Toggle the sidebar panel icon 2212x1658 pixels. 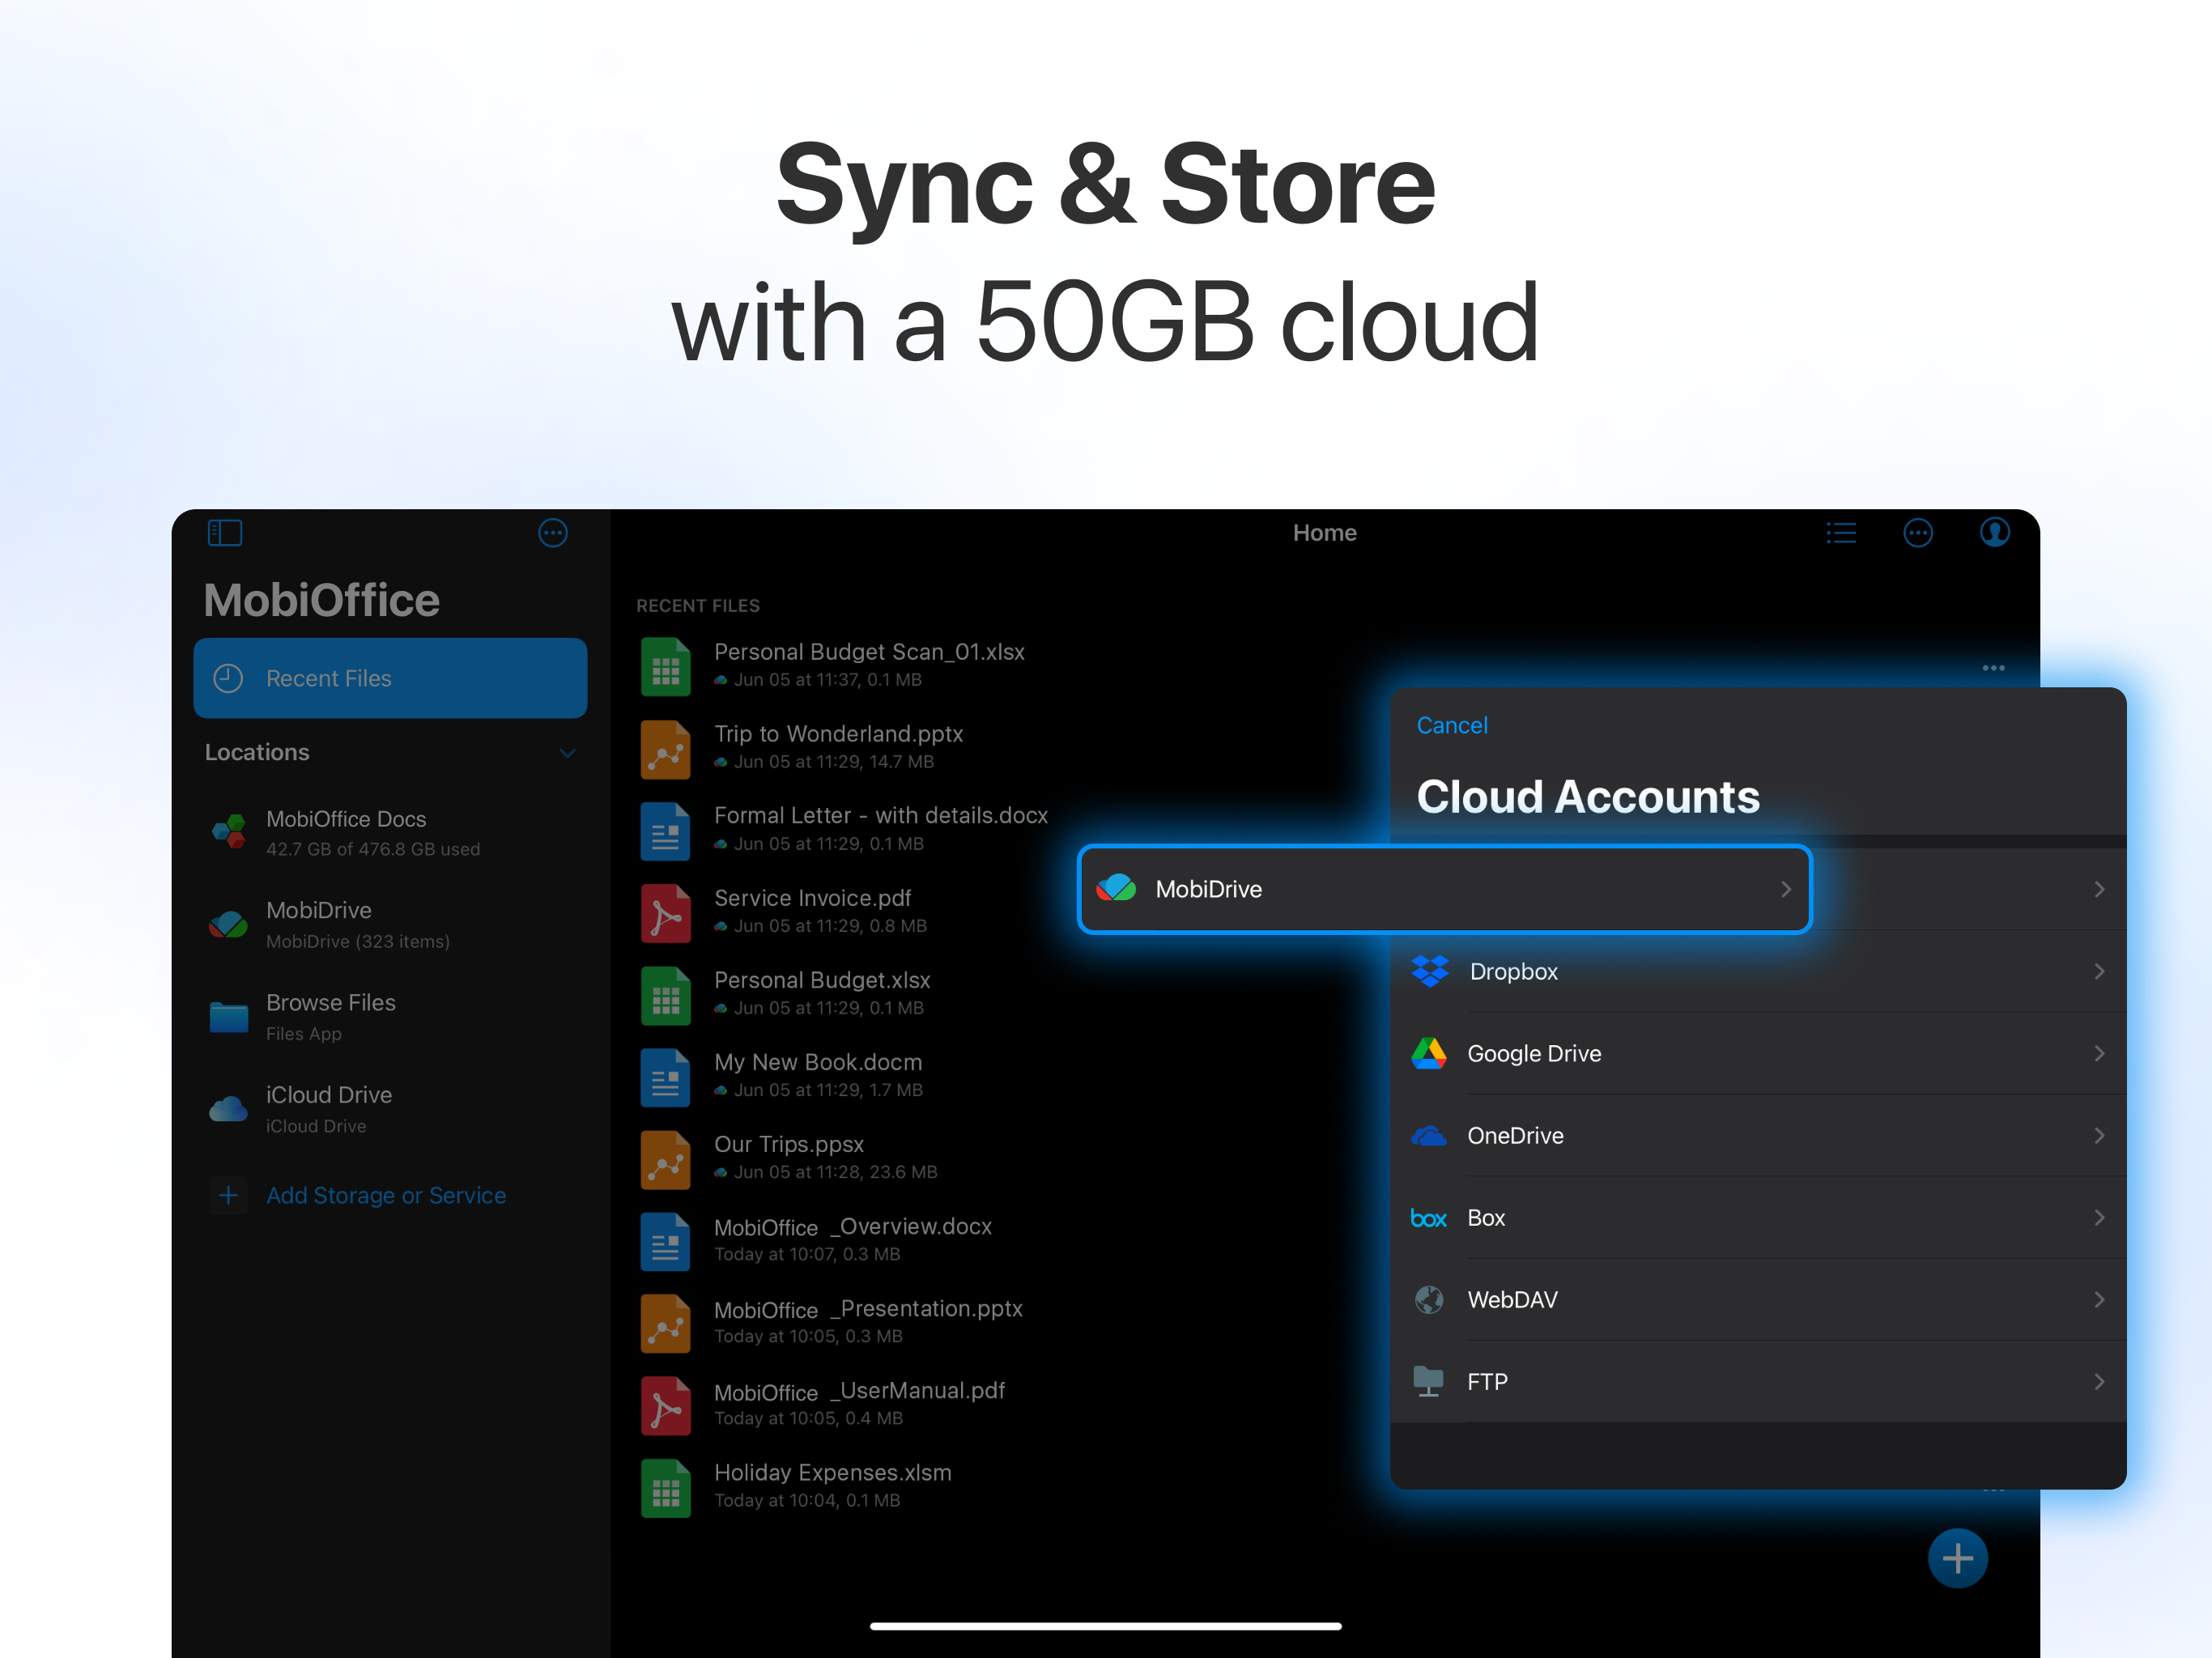point(225,533)
